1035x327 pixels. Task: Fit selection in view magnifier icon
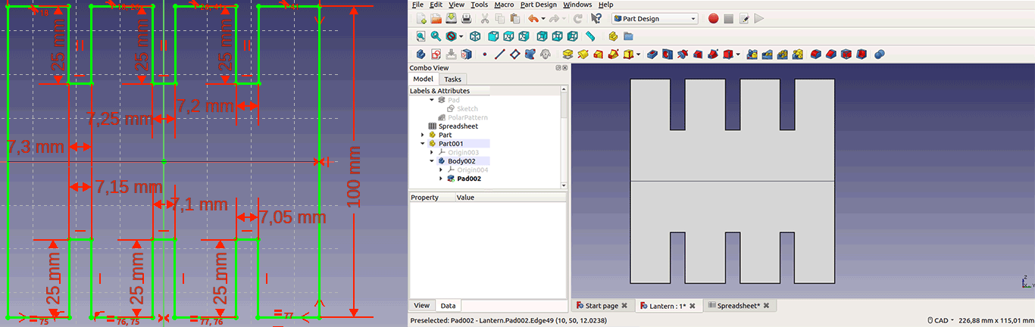(436, 36)
